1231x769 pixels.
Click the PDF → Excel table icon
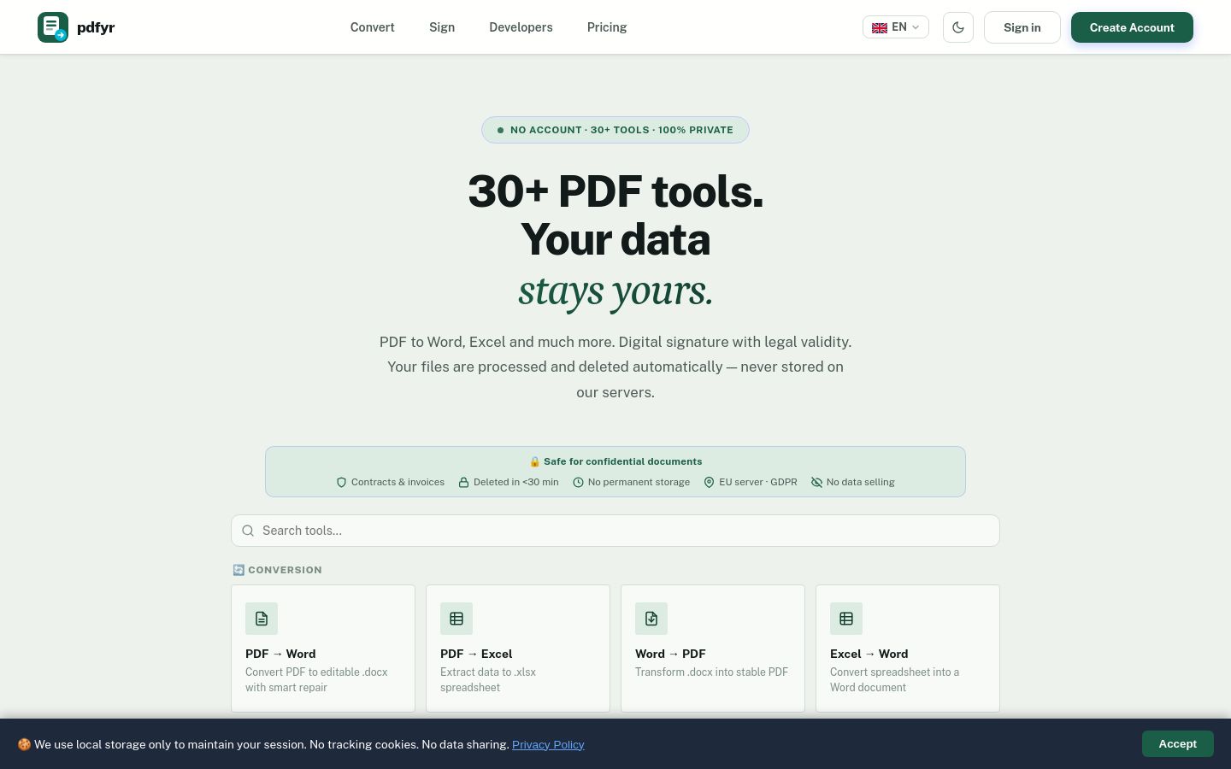456,619
